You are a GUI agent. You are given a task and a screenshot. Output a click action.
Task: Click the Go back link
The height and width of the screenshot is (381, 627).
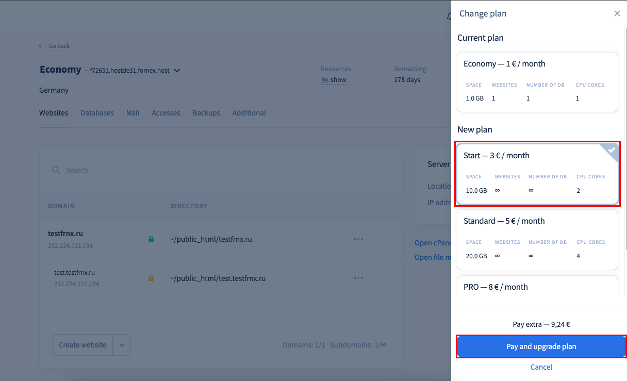pos(59,46)
